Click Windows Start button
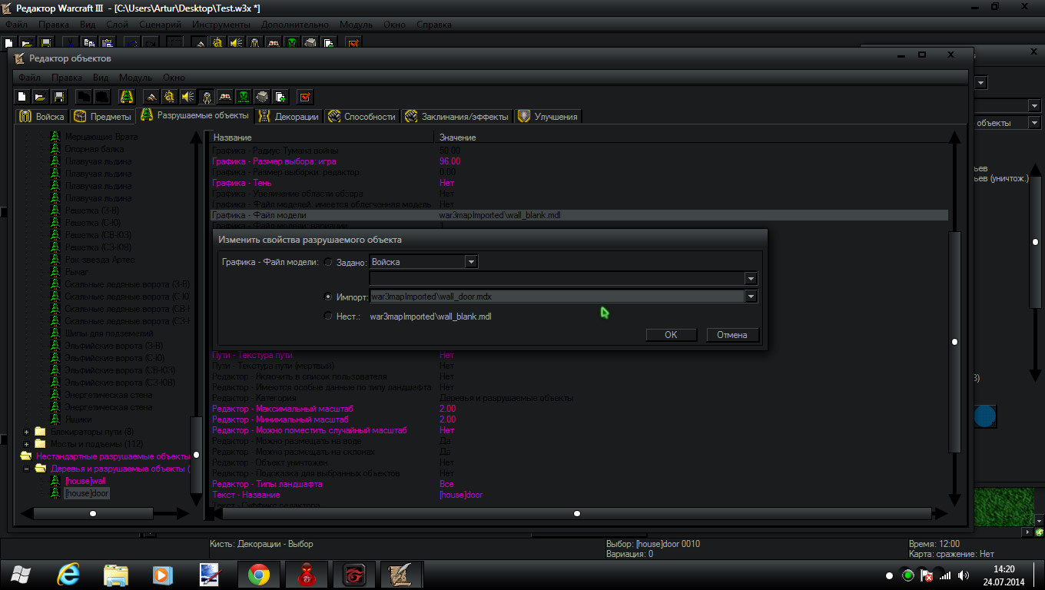The image size is (1045, 590). (x=22, y=575)
